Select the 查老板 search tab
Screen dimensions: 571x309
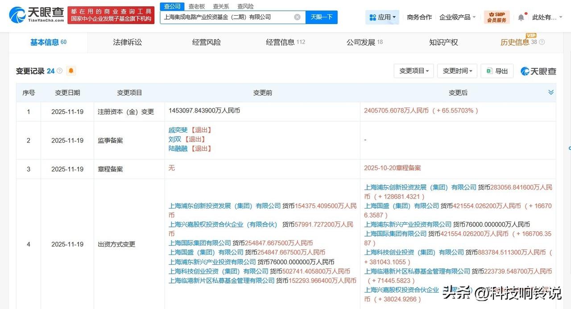click(196, 6)
